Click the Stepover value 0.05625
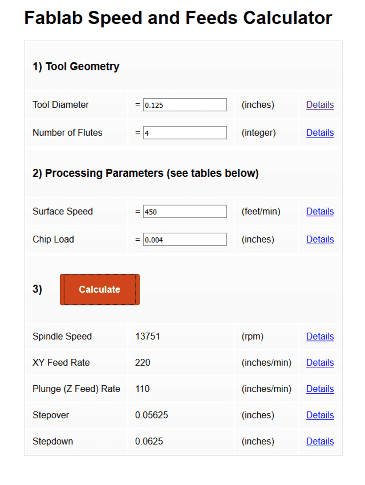This screenshot has height=485, width=365. point(151,415)
